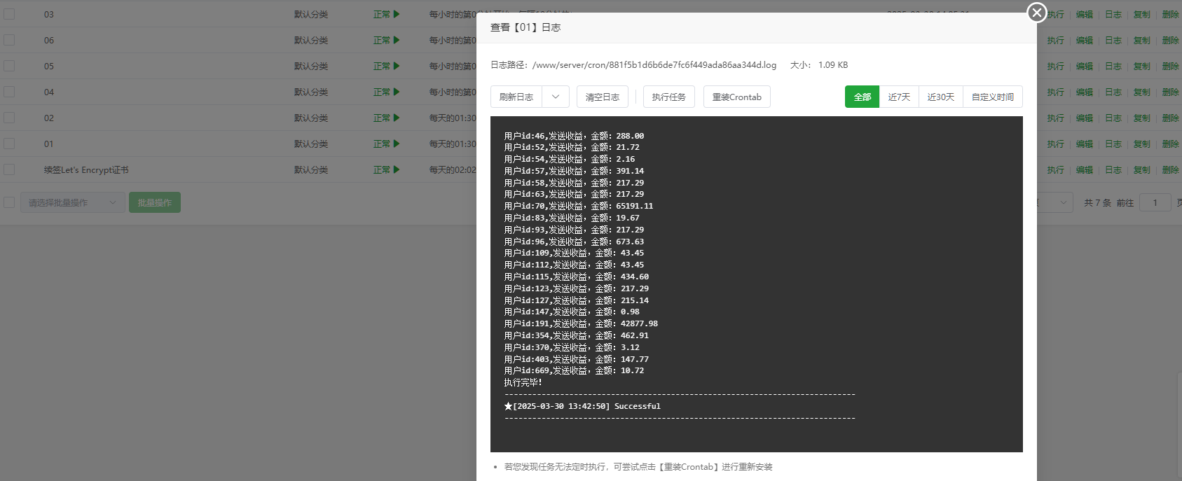1182x481 pixels.
Task: Click the play icon in Let's Encrypt row
Action: click(x=397, y=169)
